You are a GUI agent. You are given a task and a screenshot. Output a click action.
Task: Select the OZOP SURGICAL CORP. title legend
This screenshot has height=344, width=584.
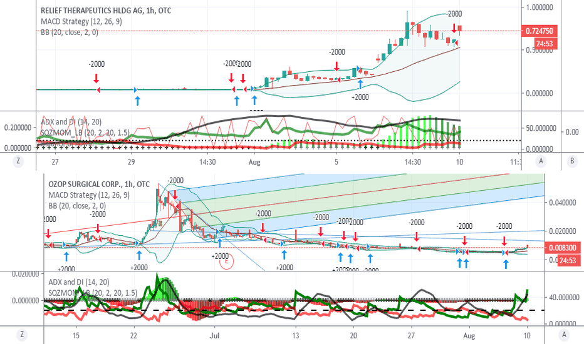tap(99, 184)
